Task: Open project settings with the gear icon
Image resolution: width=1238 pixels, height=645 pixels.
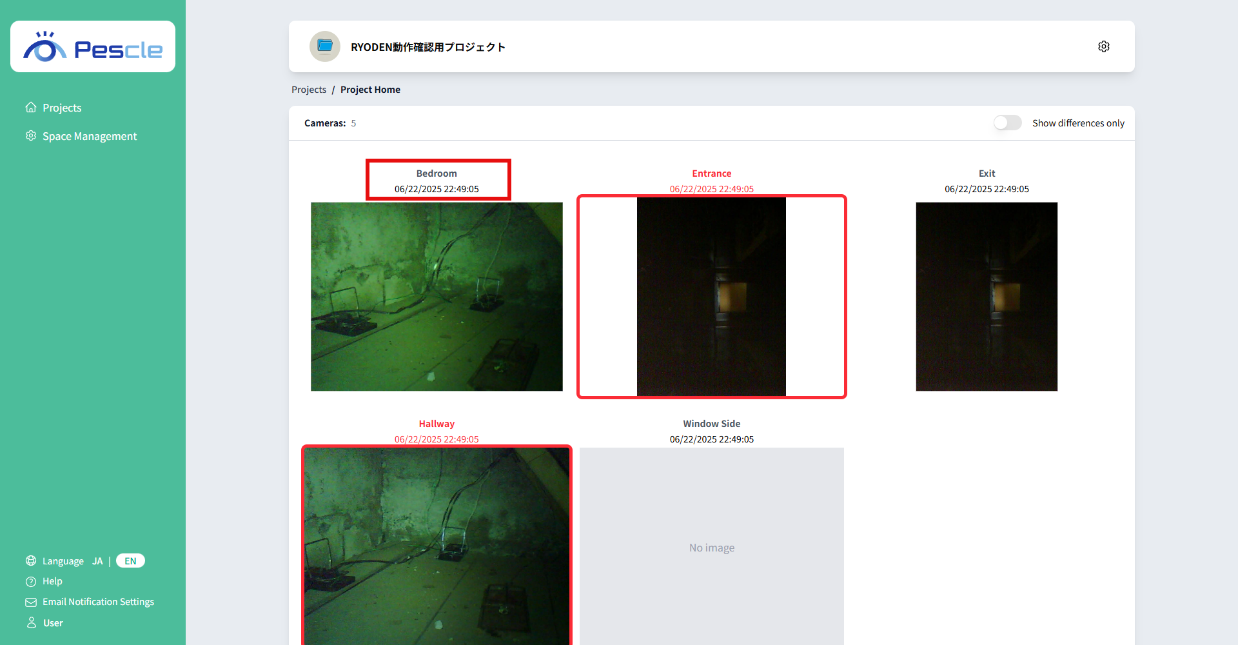Action: (1103, 46)
